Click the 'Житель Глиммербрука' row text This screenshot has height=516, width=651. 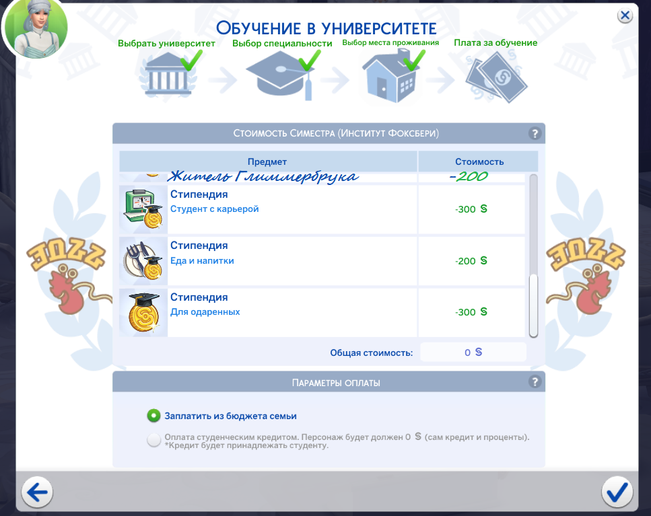click(x=263, y=177)
